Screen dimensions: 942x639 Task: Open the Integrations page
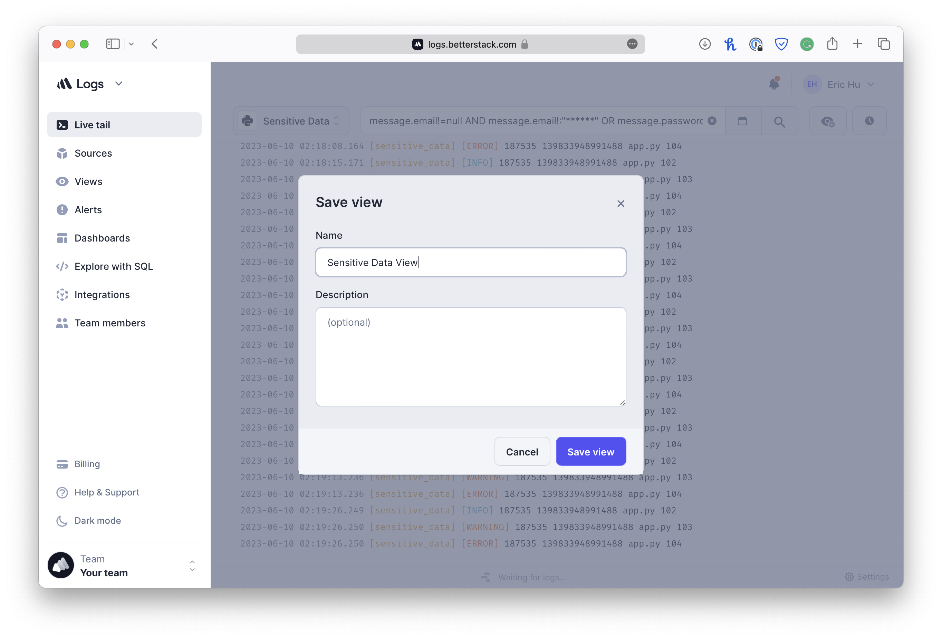pos(124,295)
